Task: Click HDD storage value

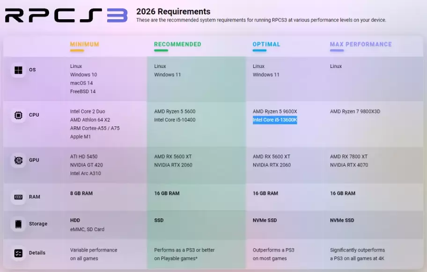Action: pyautogui.click(x=75, y=220)
